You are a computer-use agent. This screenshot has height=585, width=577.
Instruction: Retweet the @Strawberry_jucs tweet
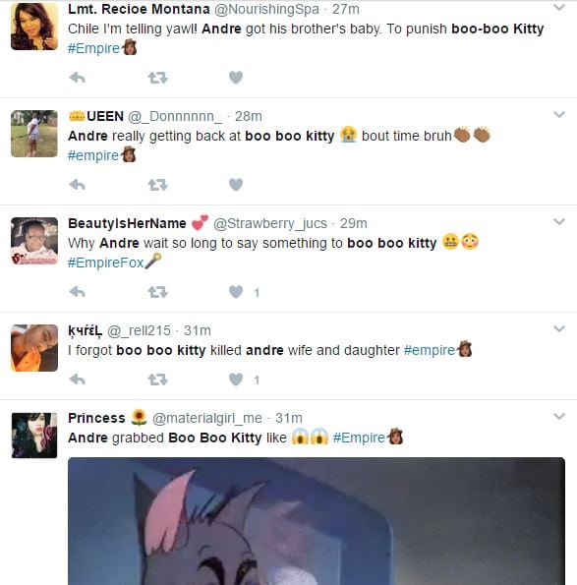point(158,292)
